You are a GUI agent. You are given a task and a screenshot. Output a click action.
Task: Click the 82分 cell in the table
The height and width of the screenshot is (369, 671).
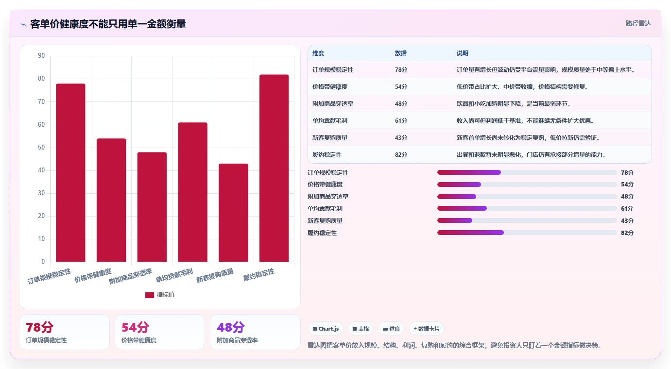(401, 155)
